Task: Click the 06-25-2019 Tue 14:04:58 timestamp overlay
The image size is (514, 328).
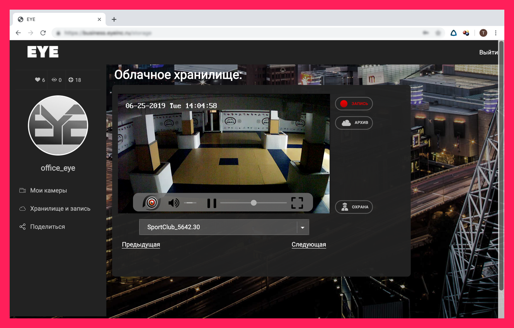Action: [171, 106]
